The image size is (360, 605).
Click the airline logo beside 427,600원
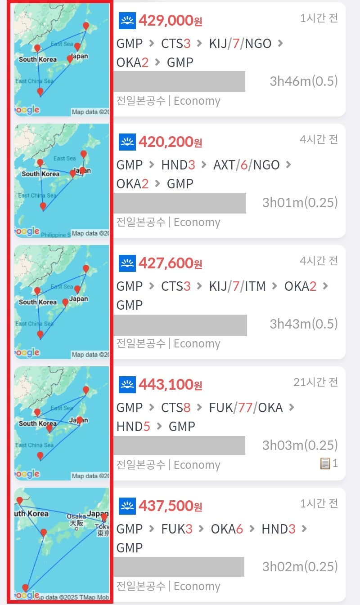(x=127, y=263)
